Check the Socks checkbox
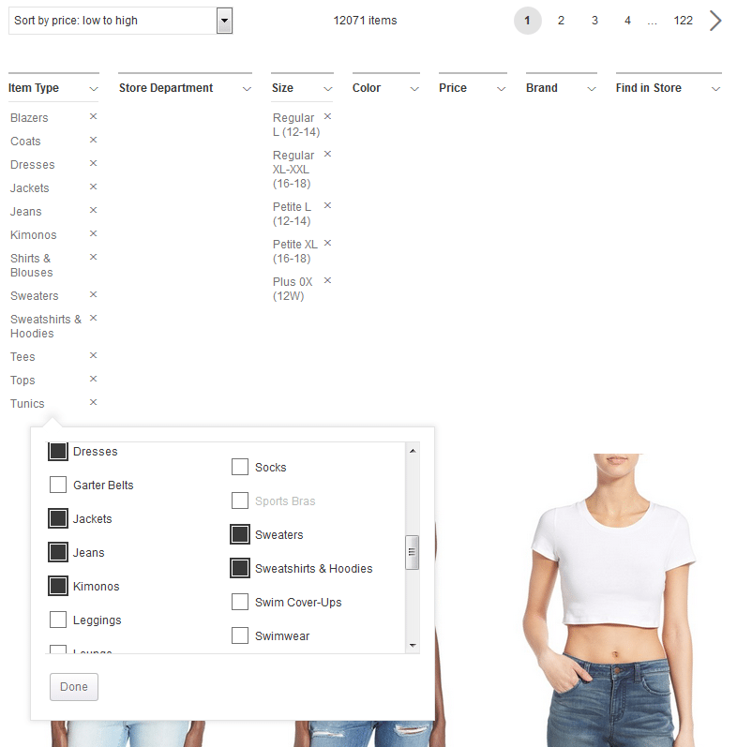The height and width of the screenshot is (747, 737). click(240, 467)
